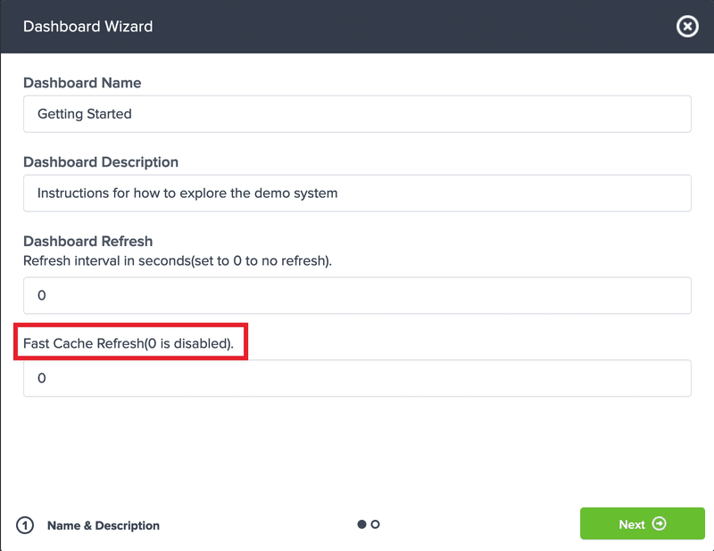Viewport: 714px width, 551px height.
Task: Click the Dashboard Refresh heading
Action: point(87,241)
